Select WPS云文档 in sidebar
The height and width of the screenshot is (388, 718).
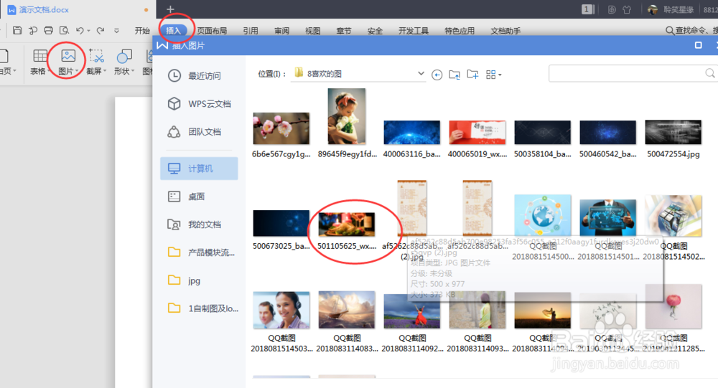click(199, 104)
